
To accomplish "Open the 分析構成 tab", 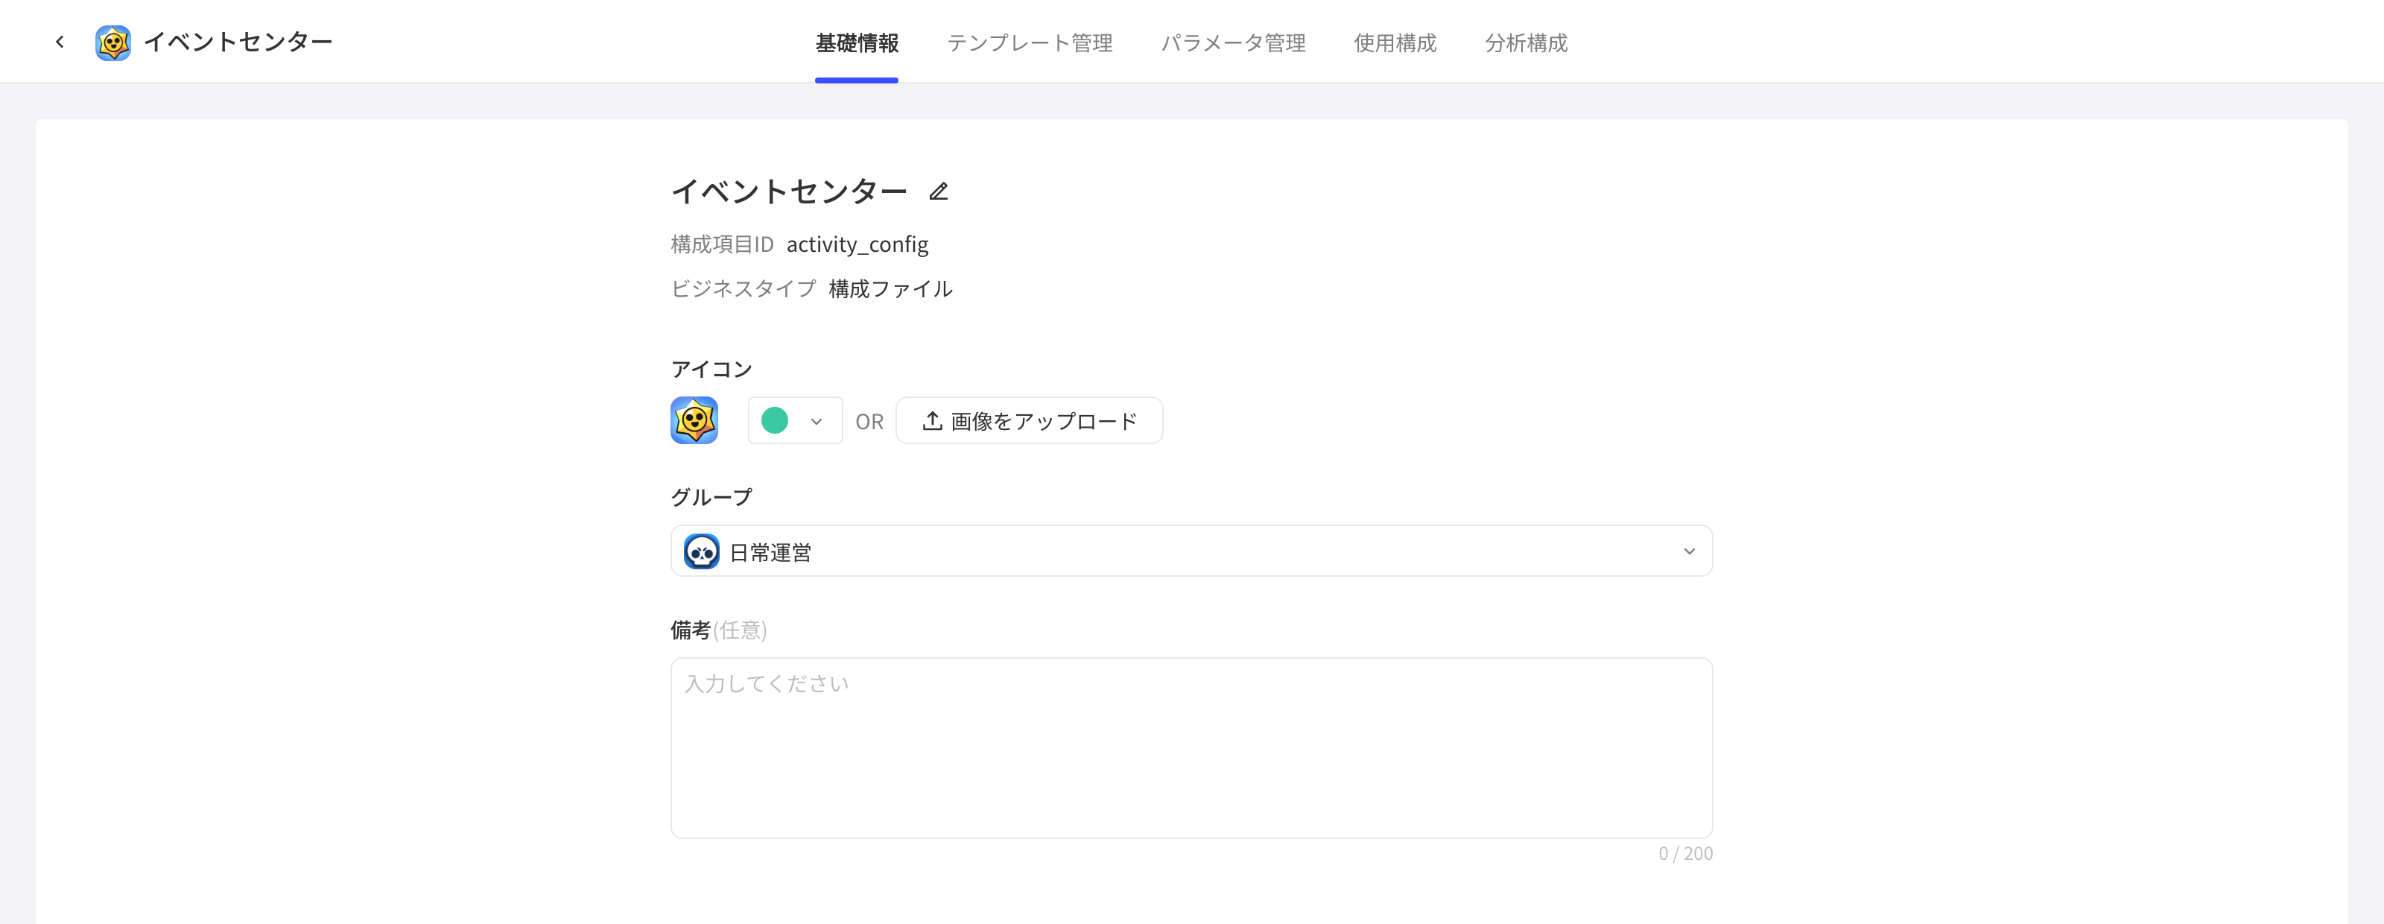I will (x=1526, y=42).
